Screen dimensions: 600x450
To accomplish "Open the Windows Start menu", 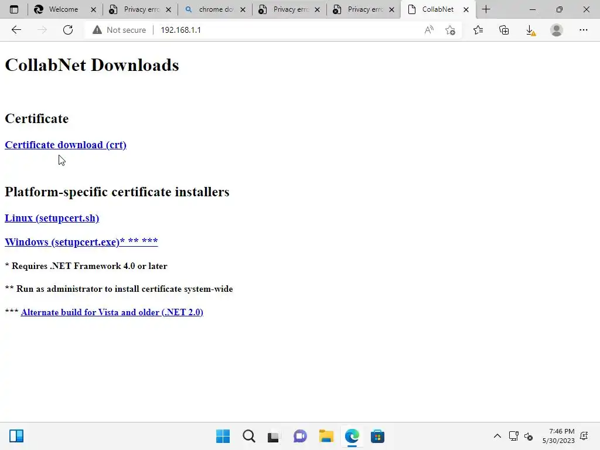I will [x=223, y=436].
